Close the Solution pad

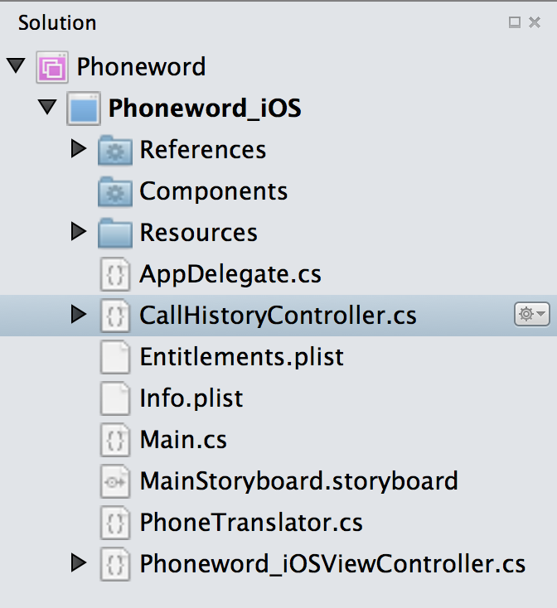(535, 22)
